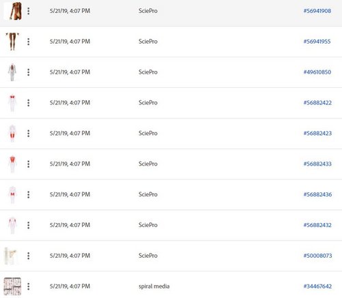Click kebab menu beside asset #56882433

tap(29, 164)
